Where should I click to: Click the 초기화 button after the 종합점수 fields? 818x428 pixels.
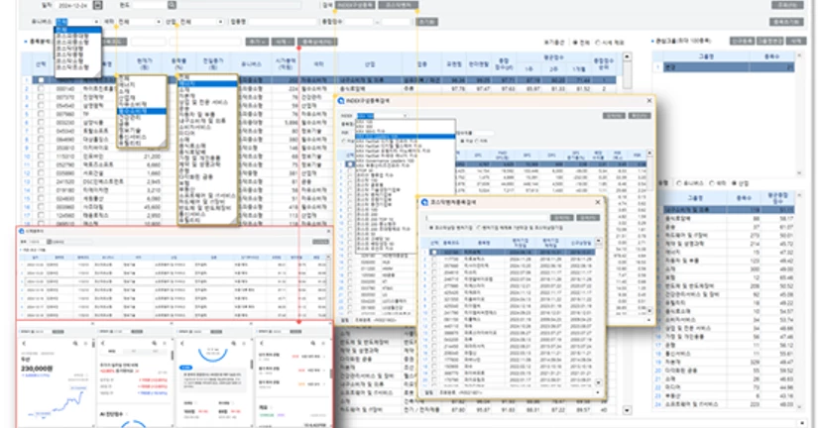(426, 22)
